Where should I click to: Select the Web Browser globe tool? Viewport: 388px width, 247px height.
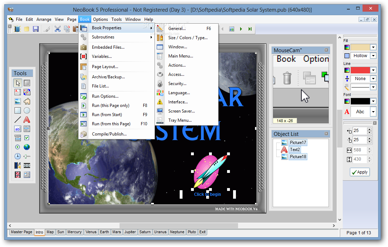click(x=27, y=147)
